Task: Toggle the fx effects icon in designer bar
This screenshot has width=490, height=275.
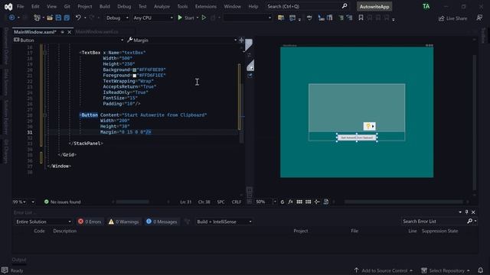Action: (x=291, y=202)
